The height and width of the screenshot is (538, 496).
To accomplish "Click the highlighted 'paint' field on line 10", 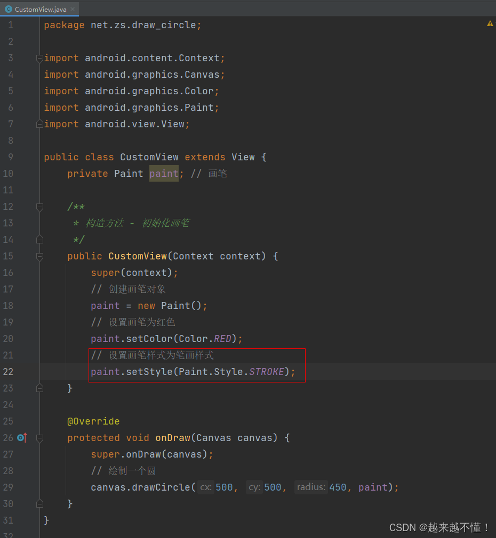I will tap(164, 174).
